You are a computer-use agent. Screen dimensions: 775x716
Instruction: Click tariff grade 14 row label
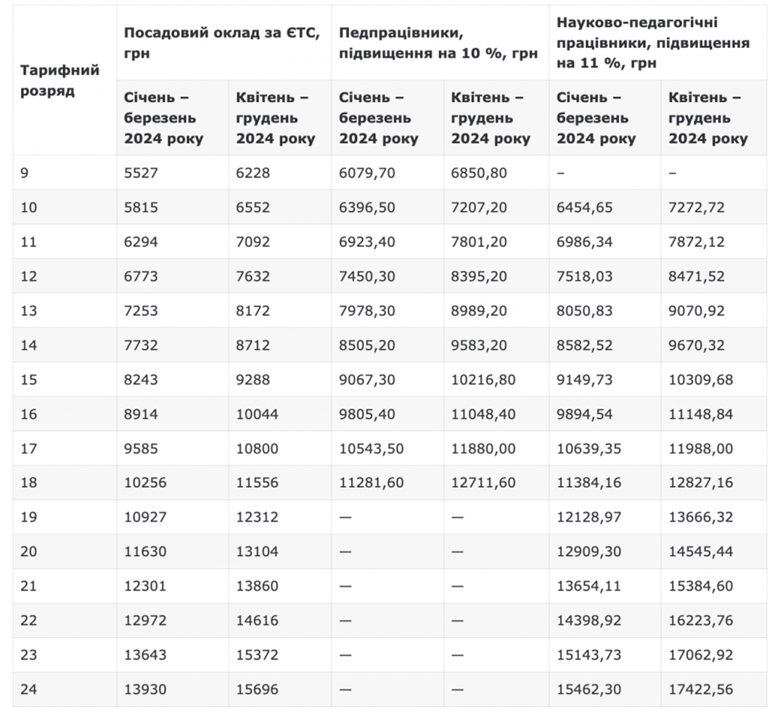pyautogui.click(x=29, y=345)
